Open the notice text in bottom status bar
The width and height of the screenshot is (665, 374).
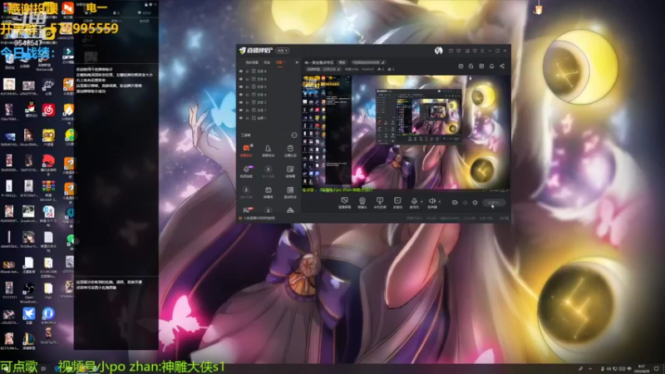coord(258,218)
